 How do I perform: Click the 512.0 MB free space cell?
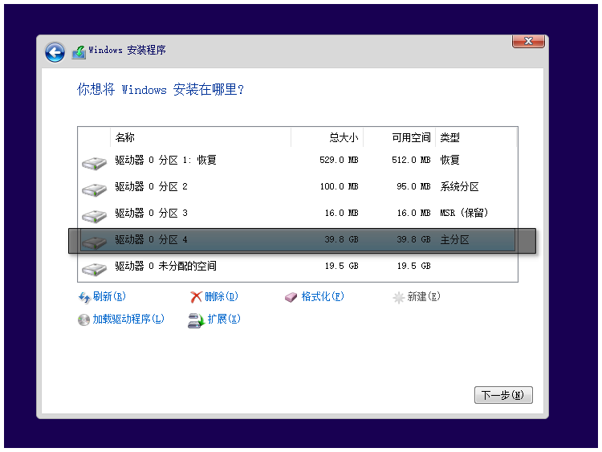pyautogui.click(x=411, y=160)
